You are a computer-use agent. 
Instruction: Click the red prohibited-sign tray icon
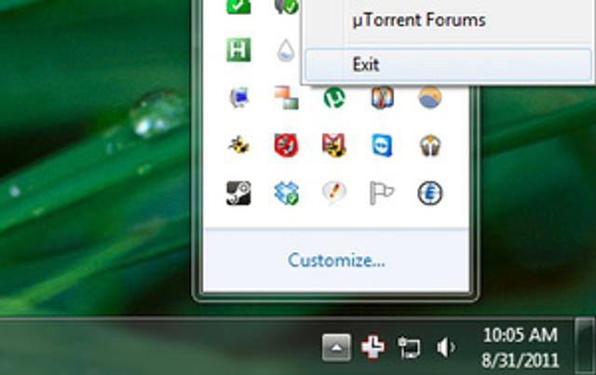pyautogui.click(x=286, y=145)
